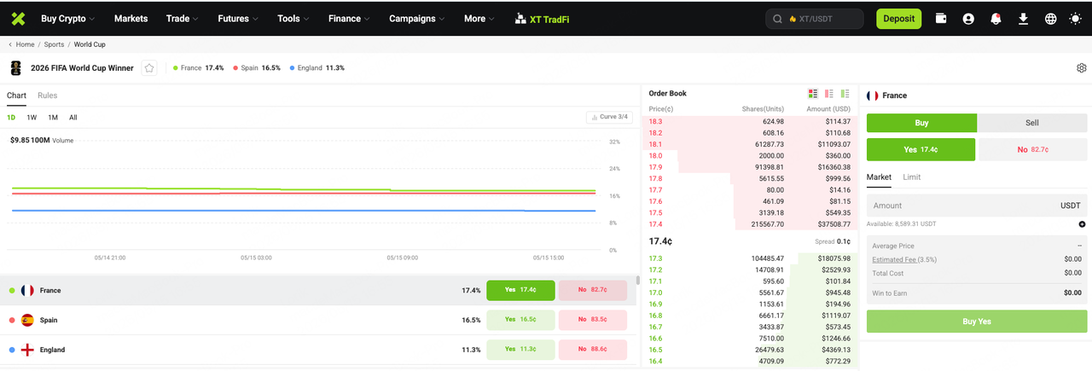Open the user profile icon
Viewport: 1092px width, 371px height.
click(968, 19)
